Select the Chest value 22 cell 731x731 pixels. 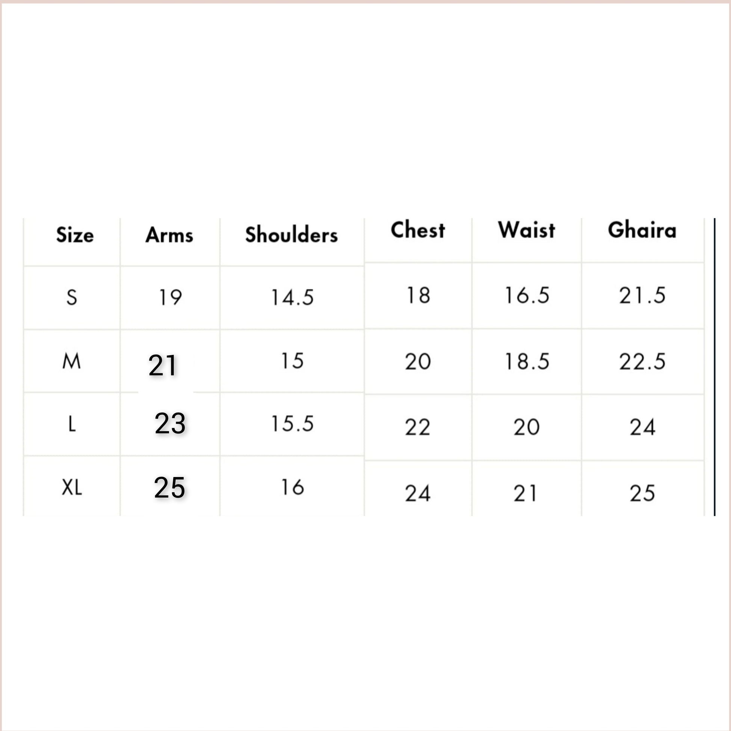coord(418,427)
